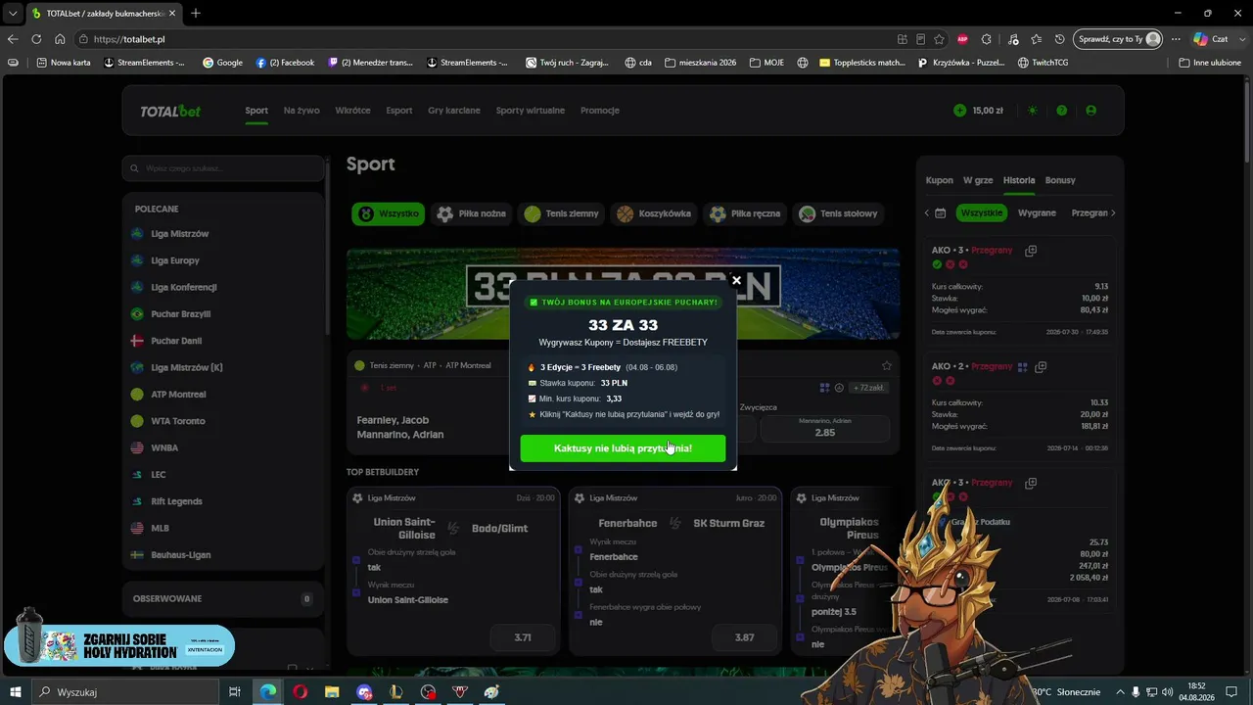Select odds 2.85 for Mannarino, Adrian
This screenshot has width=1253, height=705.
tap(824, 428)
